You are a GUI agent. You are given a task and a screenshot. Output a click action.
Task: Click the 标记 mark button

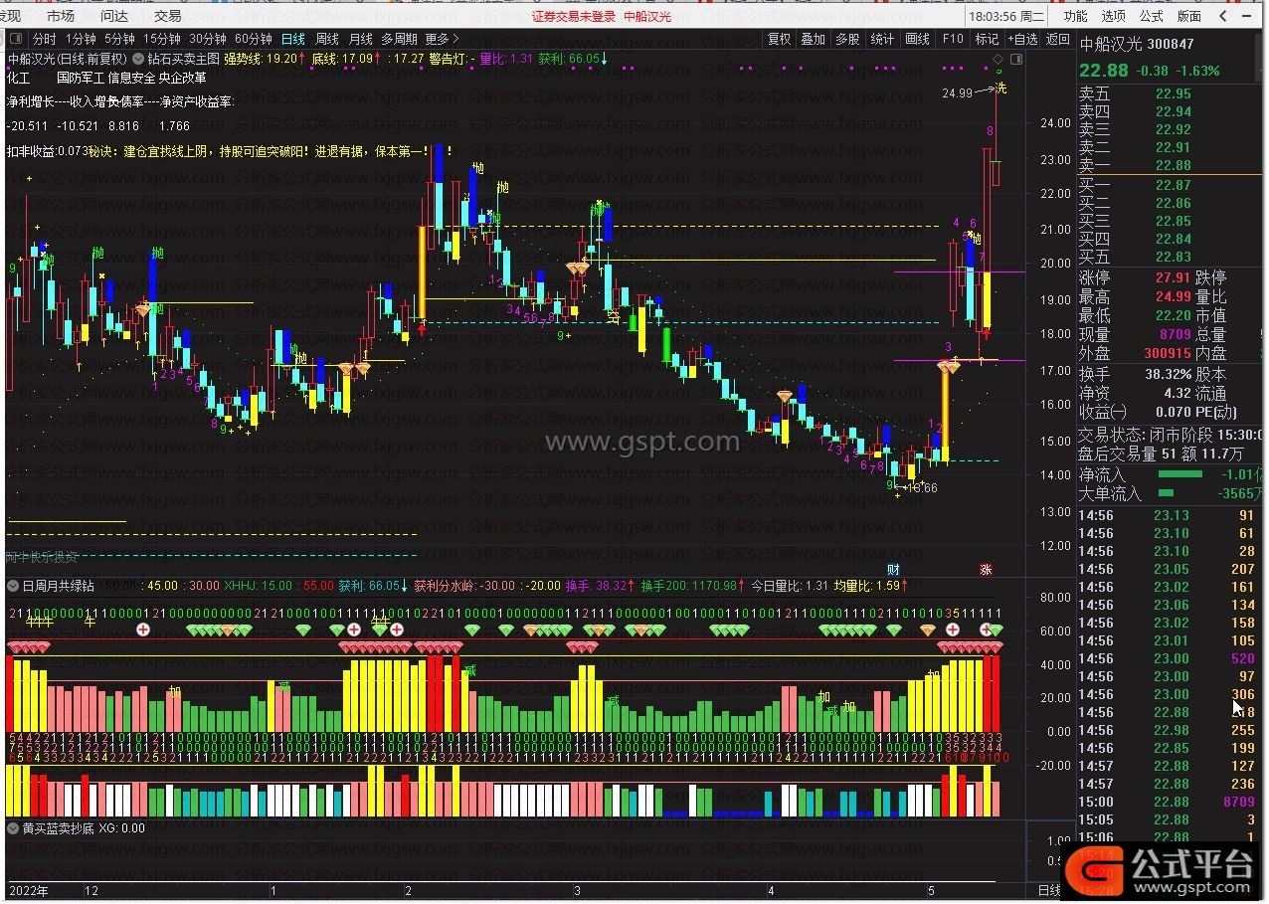[x=987, y=40]
